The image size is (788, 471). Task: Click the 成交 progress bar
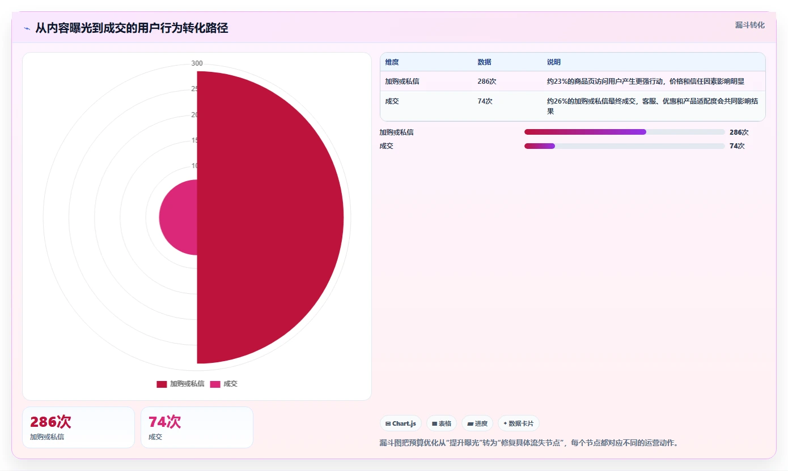[625, 146]
